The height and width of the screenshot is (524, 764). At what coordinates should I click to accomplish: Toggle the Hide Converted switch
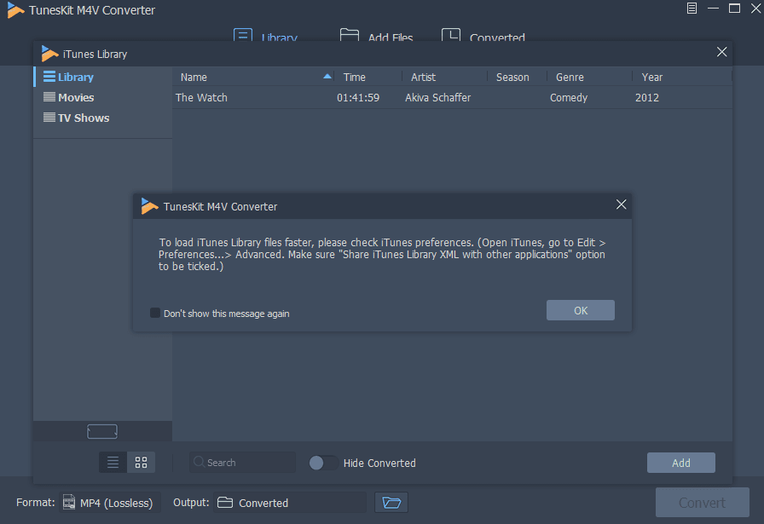click(x=324, y=463)
